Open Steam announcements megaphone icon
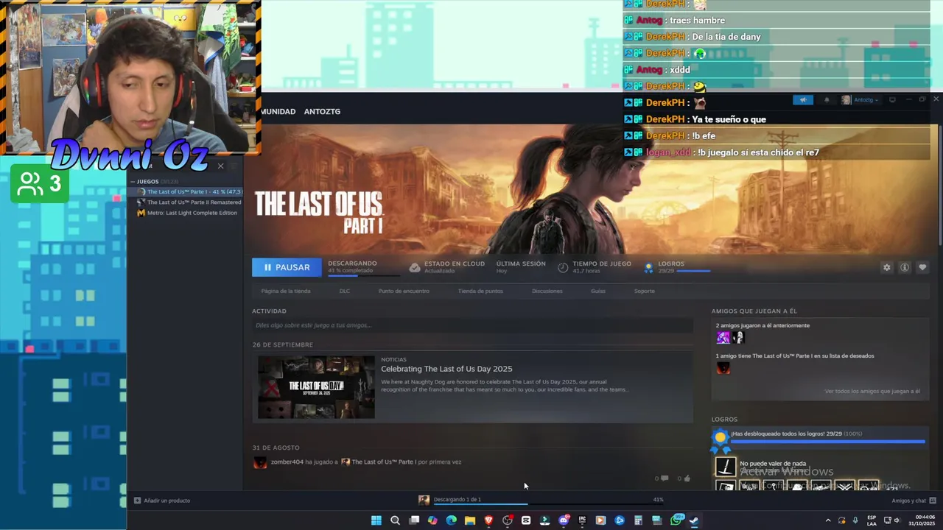The width and height of the screenshot is (943, 530). click(803, 99)
